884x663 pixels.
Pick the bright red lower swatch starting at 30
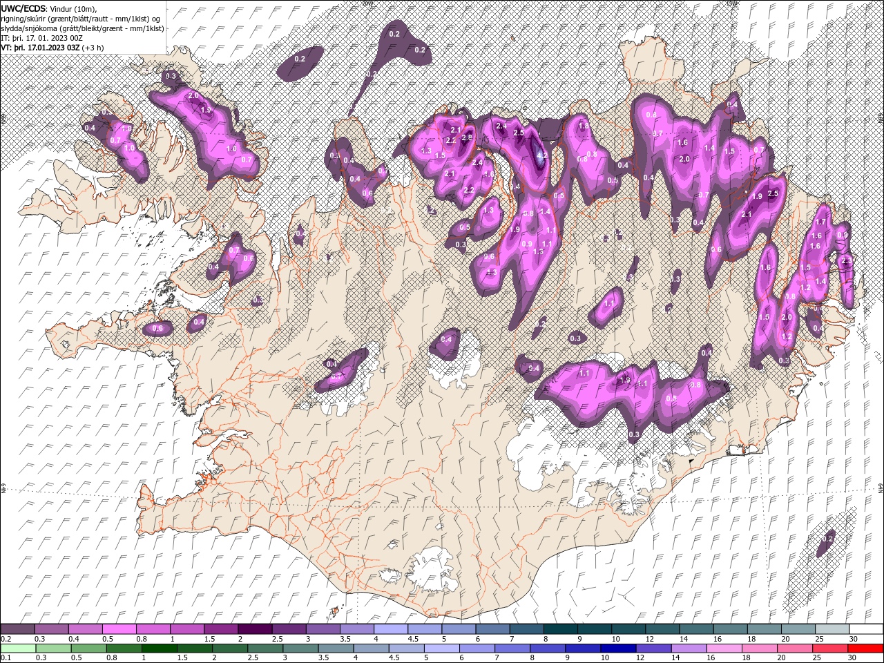click(x=865, y=648)
